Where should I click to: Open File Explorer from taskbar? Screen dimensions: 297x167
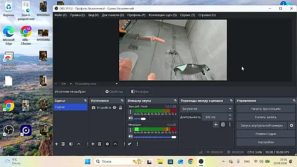(x=160, y=161)
